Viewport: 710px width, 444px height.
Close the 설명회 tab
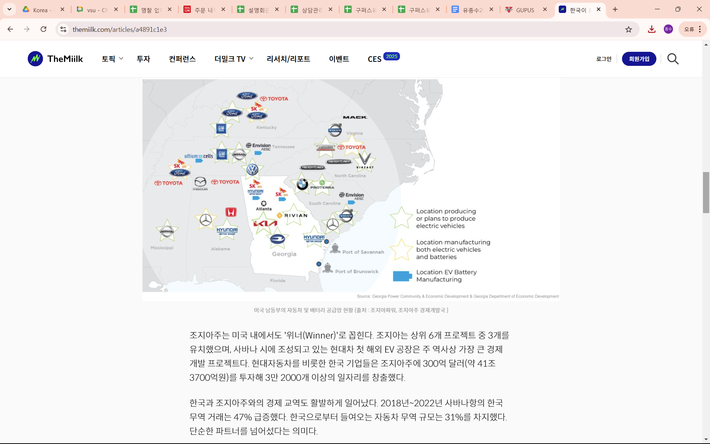point(277,10)
